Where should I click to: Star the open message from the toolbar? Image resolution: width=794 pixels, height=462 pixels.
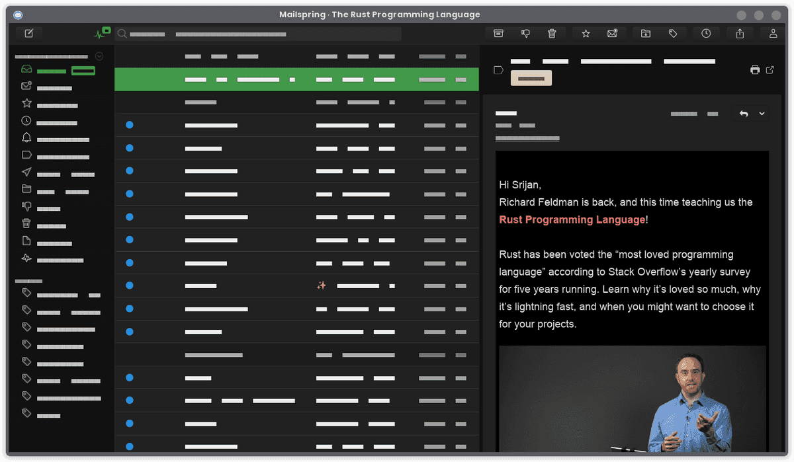(586, 34)
